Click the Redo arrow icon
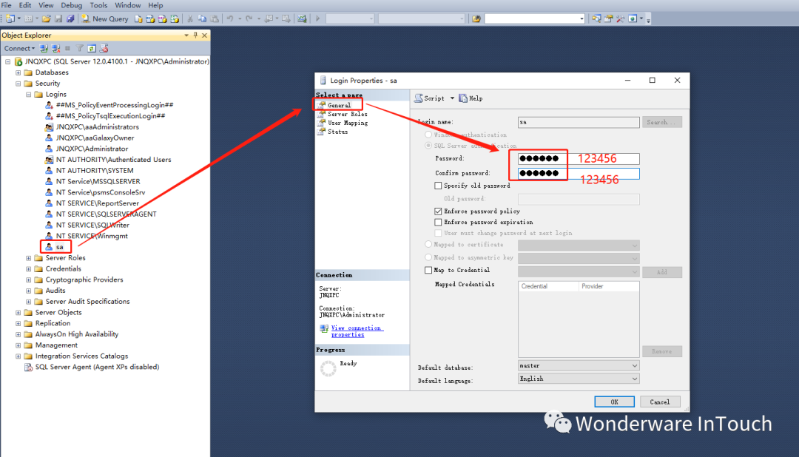Viewport: 799px width, 457px height. tap(249, 18)
